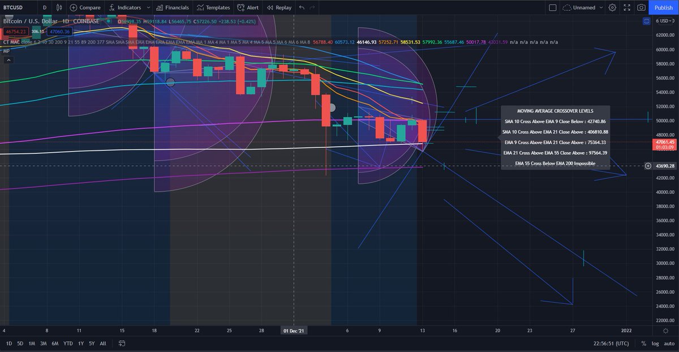Set date range to 1Y

point(81,344)
